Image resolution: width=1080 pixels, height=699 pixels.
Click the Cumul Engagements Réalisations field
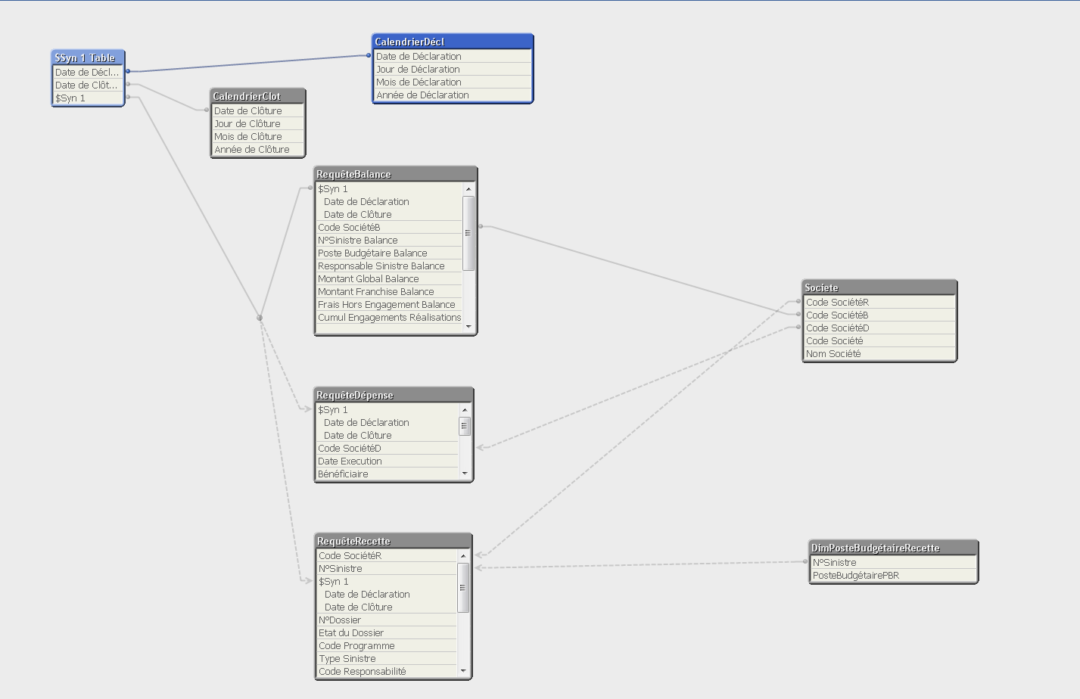pyautogui.click(x=389, y=317)
